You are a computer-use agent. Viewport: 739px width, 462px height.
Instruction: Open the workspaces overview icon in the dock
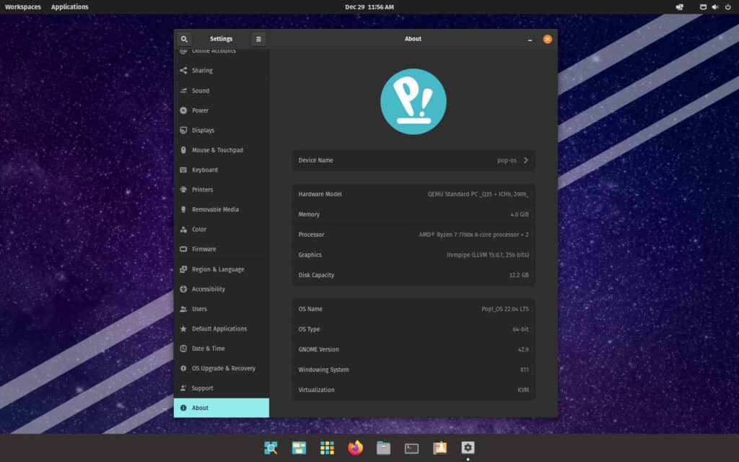coord(271,448)
